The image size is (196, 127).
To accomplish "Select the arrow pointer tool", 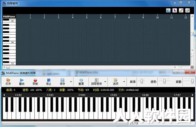I will tap(175, 10).
